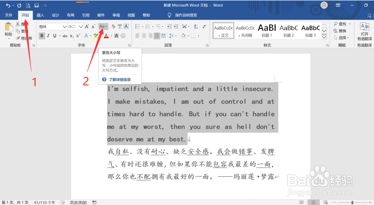Apply subscript to selected text
Viewport: 374px width, 205px height.
click(72, 36)
